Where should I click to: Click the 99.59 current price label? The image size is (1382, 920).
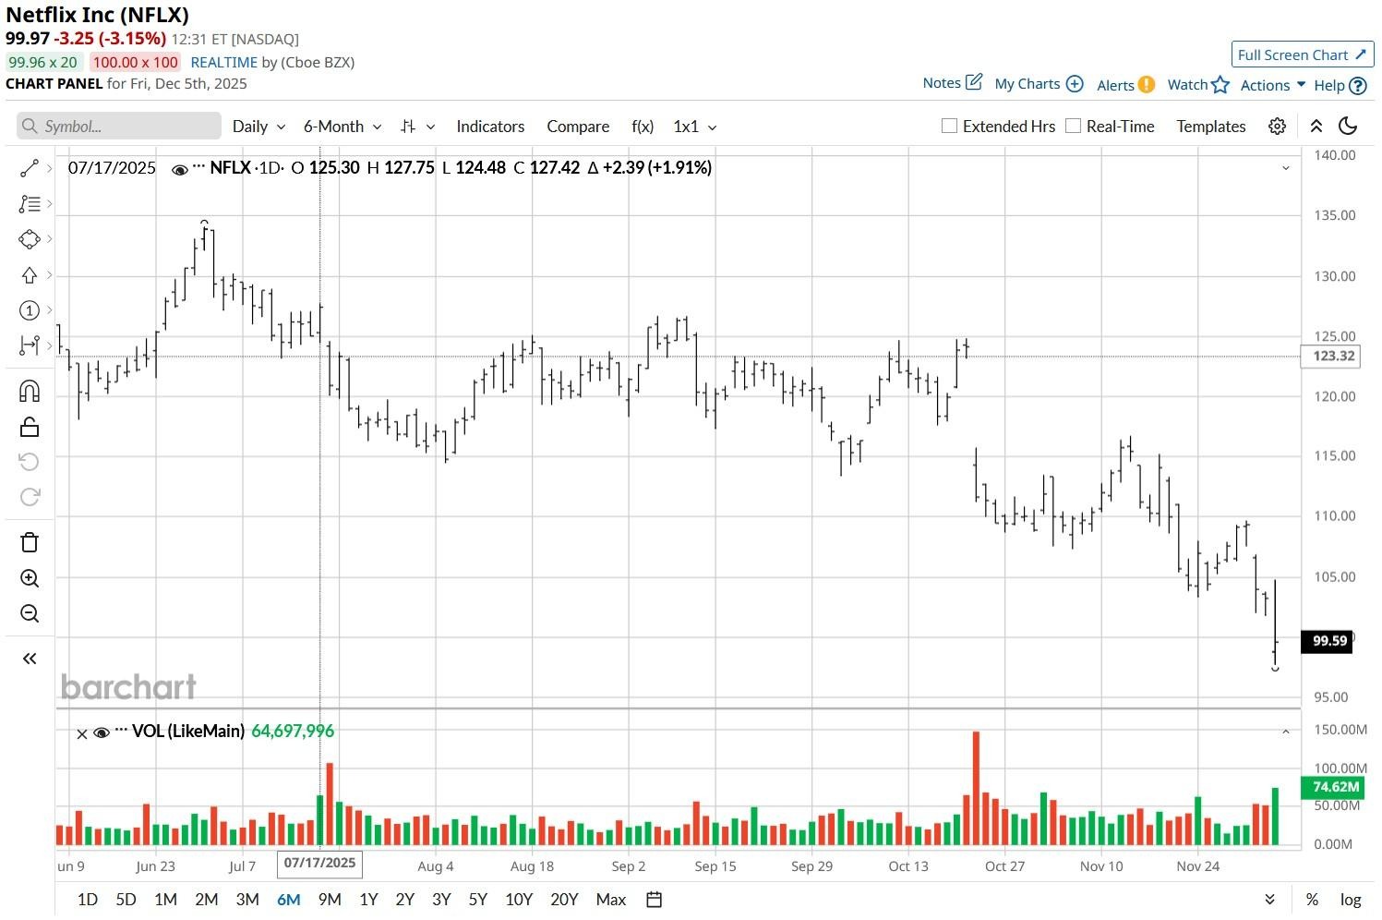[1327, 641]
